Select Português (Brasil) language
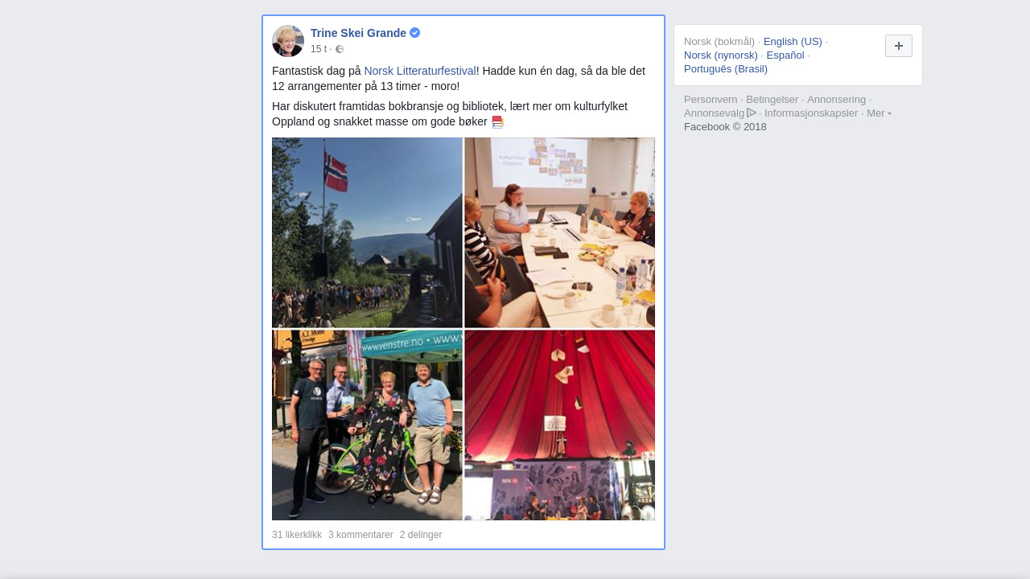This screenshot has width=1030, height=579. pos(726,69)
